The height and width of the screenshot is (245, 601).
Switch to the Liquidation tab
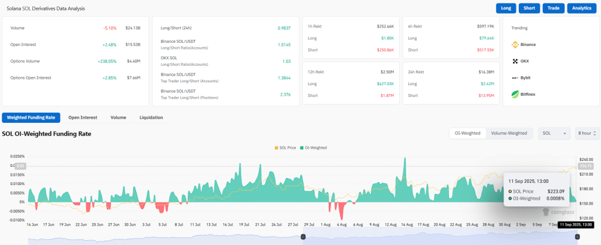pos(151,118)
